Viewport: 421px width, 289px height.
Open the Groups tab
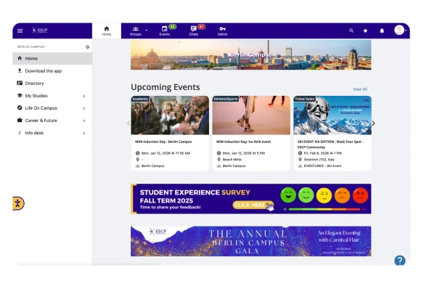click(136, 31)
